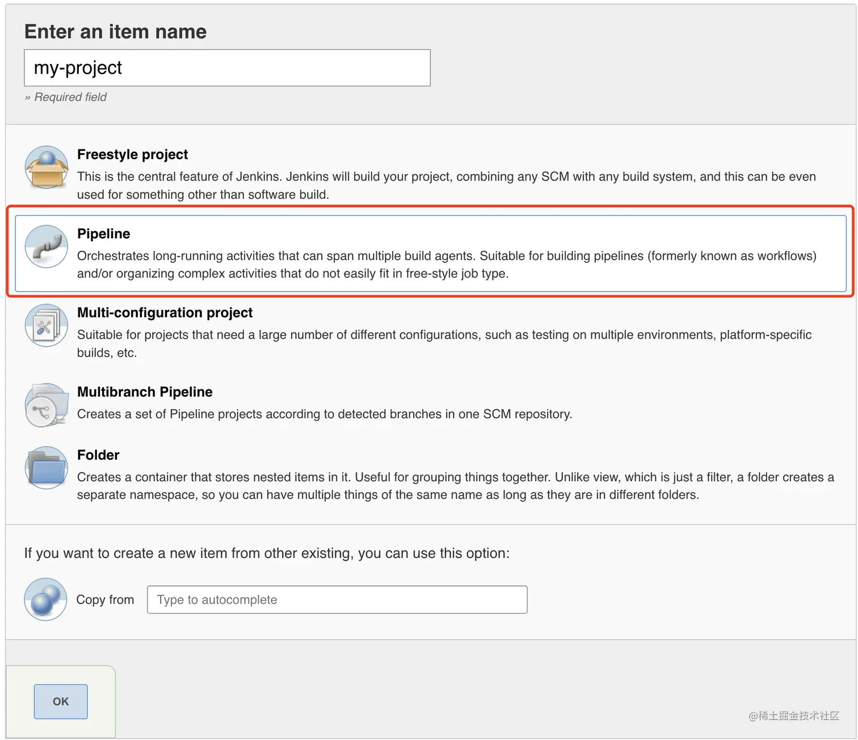Click the Multi-configuration project description
The image size is (858, 740).
444,343
